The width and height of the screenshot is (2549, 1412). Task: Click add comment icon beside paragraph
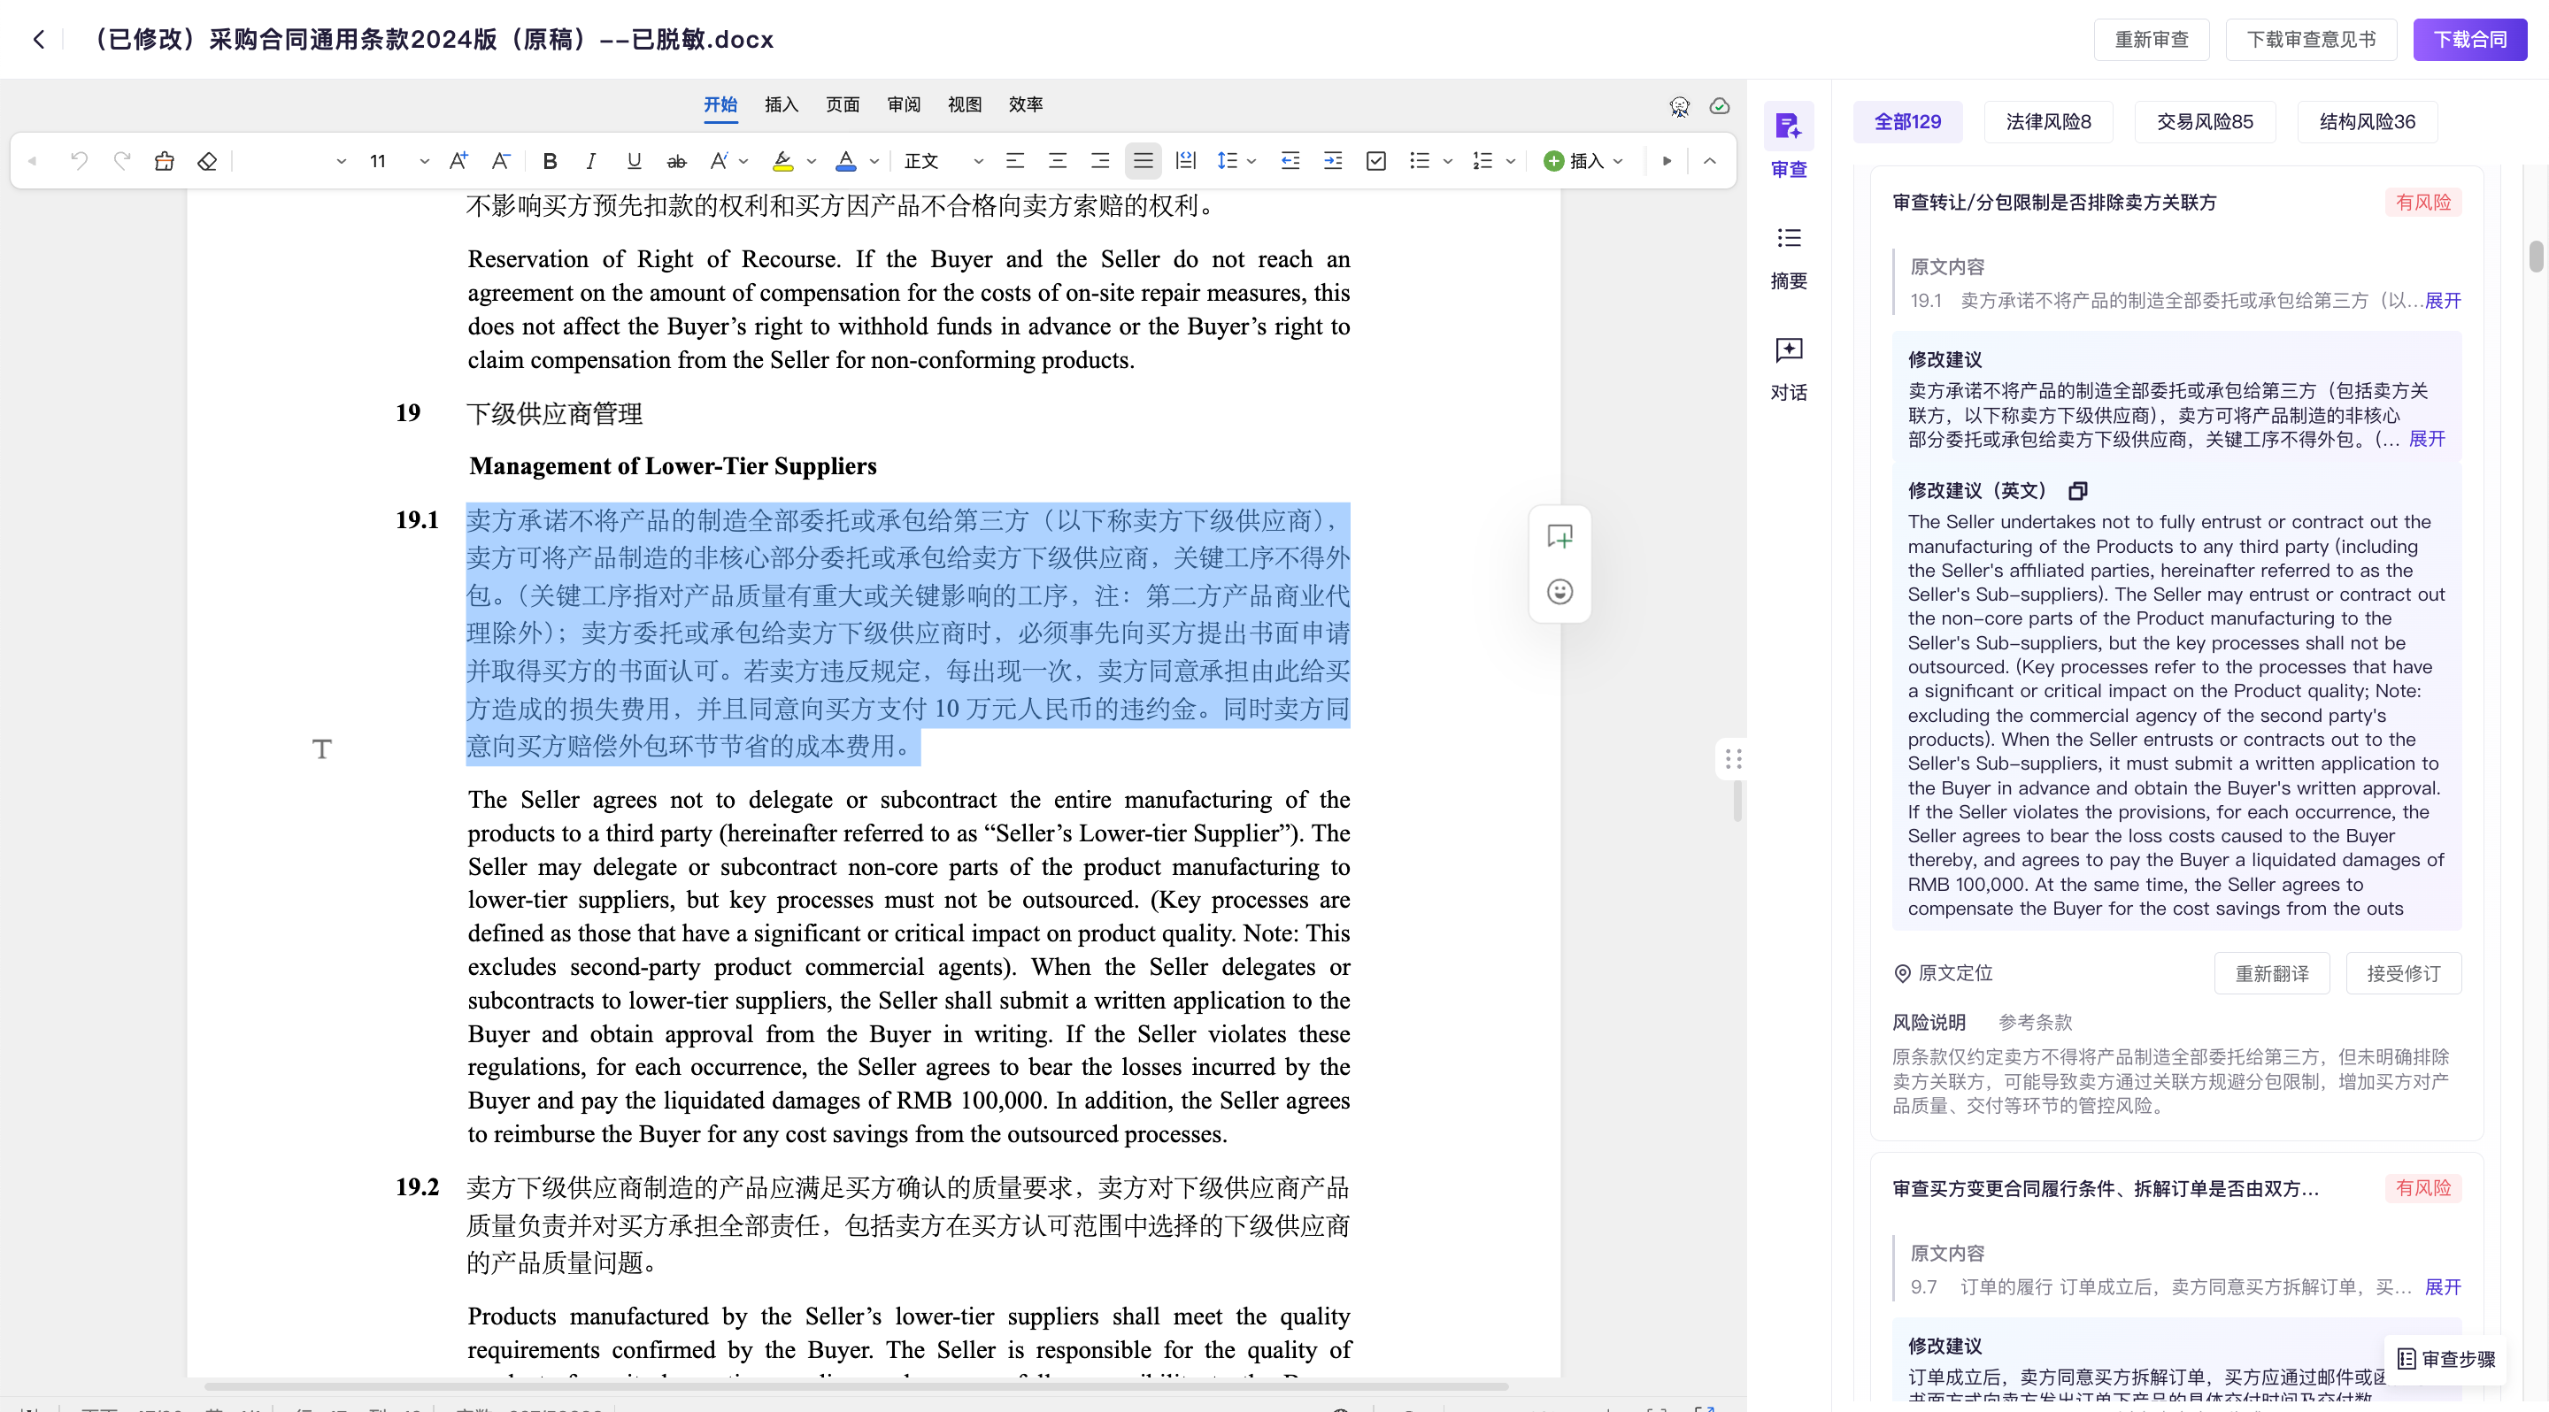1559,536
